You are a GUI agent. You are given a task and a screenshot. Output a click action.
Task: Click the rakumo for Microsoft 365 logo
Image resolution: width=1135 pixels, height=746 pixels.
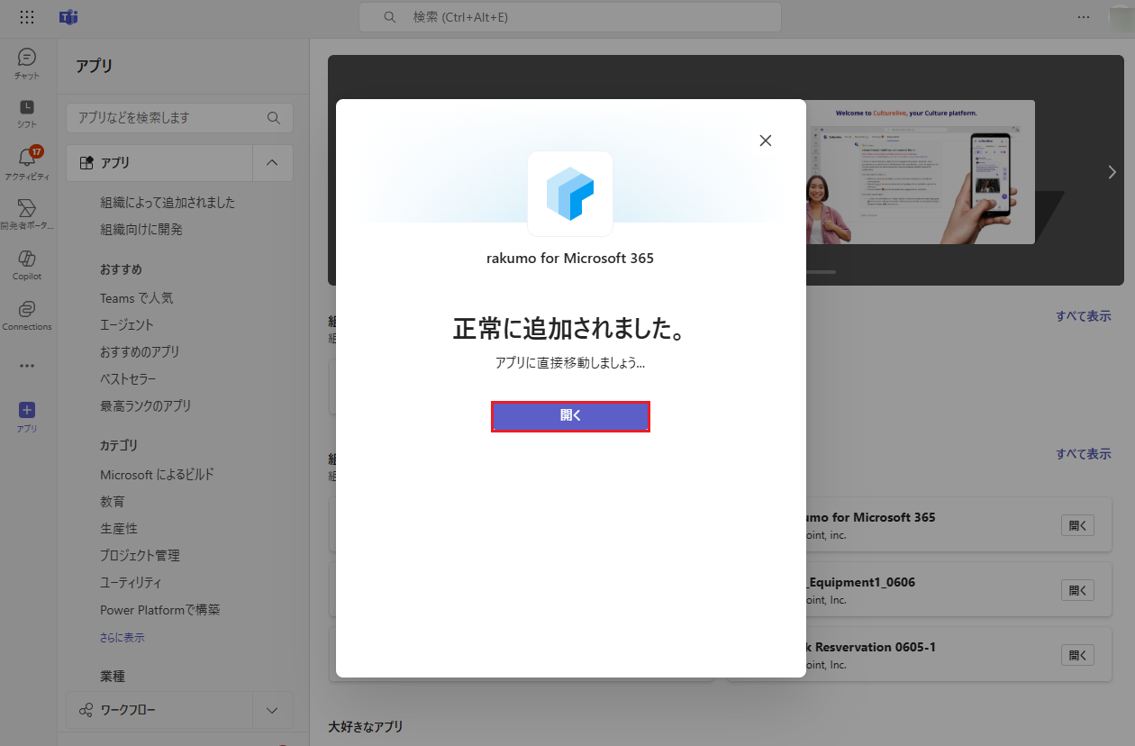pos(570,194)
